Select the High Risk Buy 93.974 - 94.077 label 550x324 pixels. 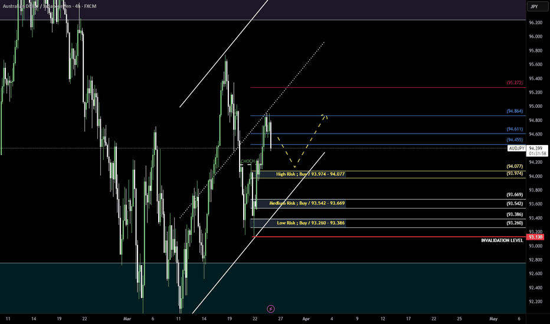pos(310,174)
